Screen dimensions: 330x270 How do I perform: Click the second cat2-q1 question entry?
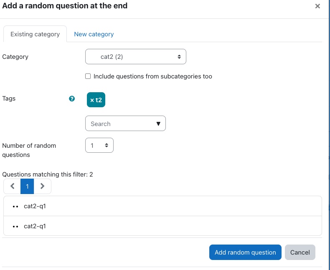tap(162, 226)
